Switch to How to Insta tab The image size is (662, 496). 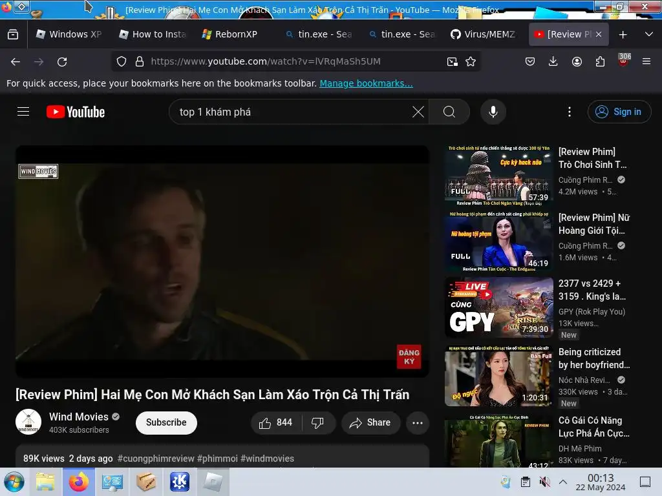pyautogui.click(x=153, y=34)
